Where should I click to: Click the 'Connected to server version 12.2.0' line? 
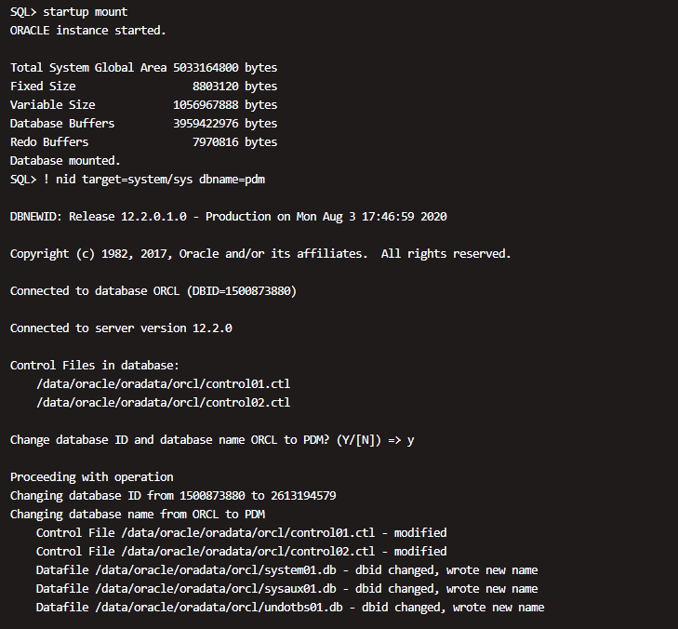tap(121, 328)
